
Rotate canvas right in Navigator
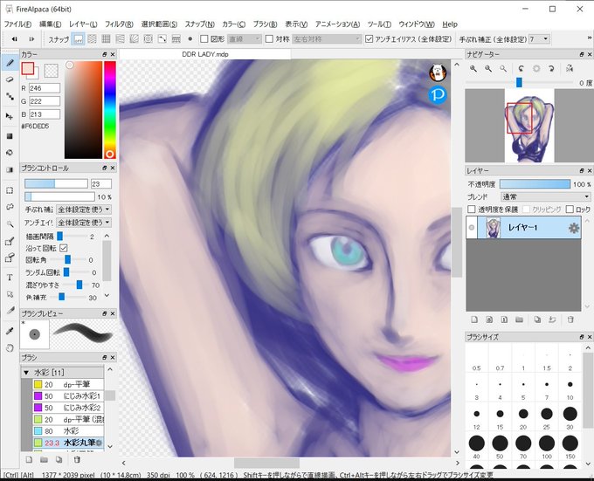[x=551, y=68]
